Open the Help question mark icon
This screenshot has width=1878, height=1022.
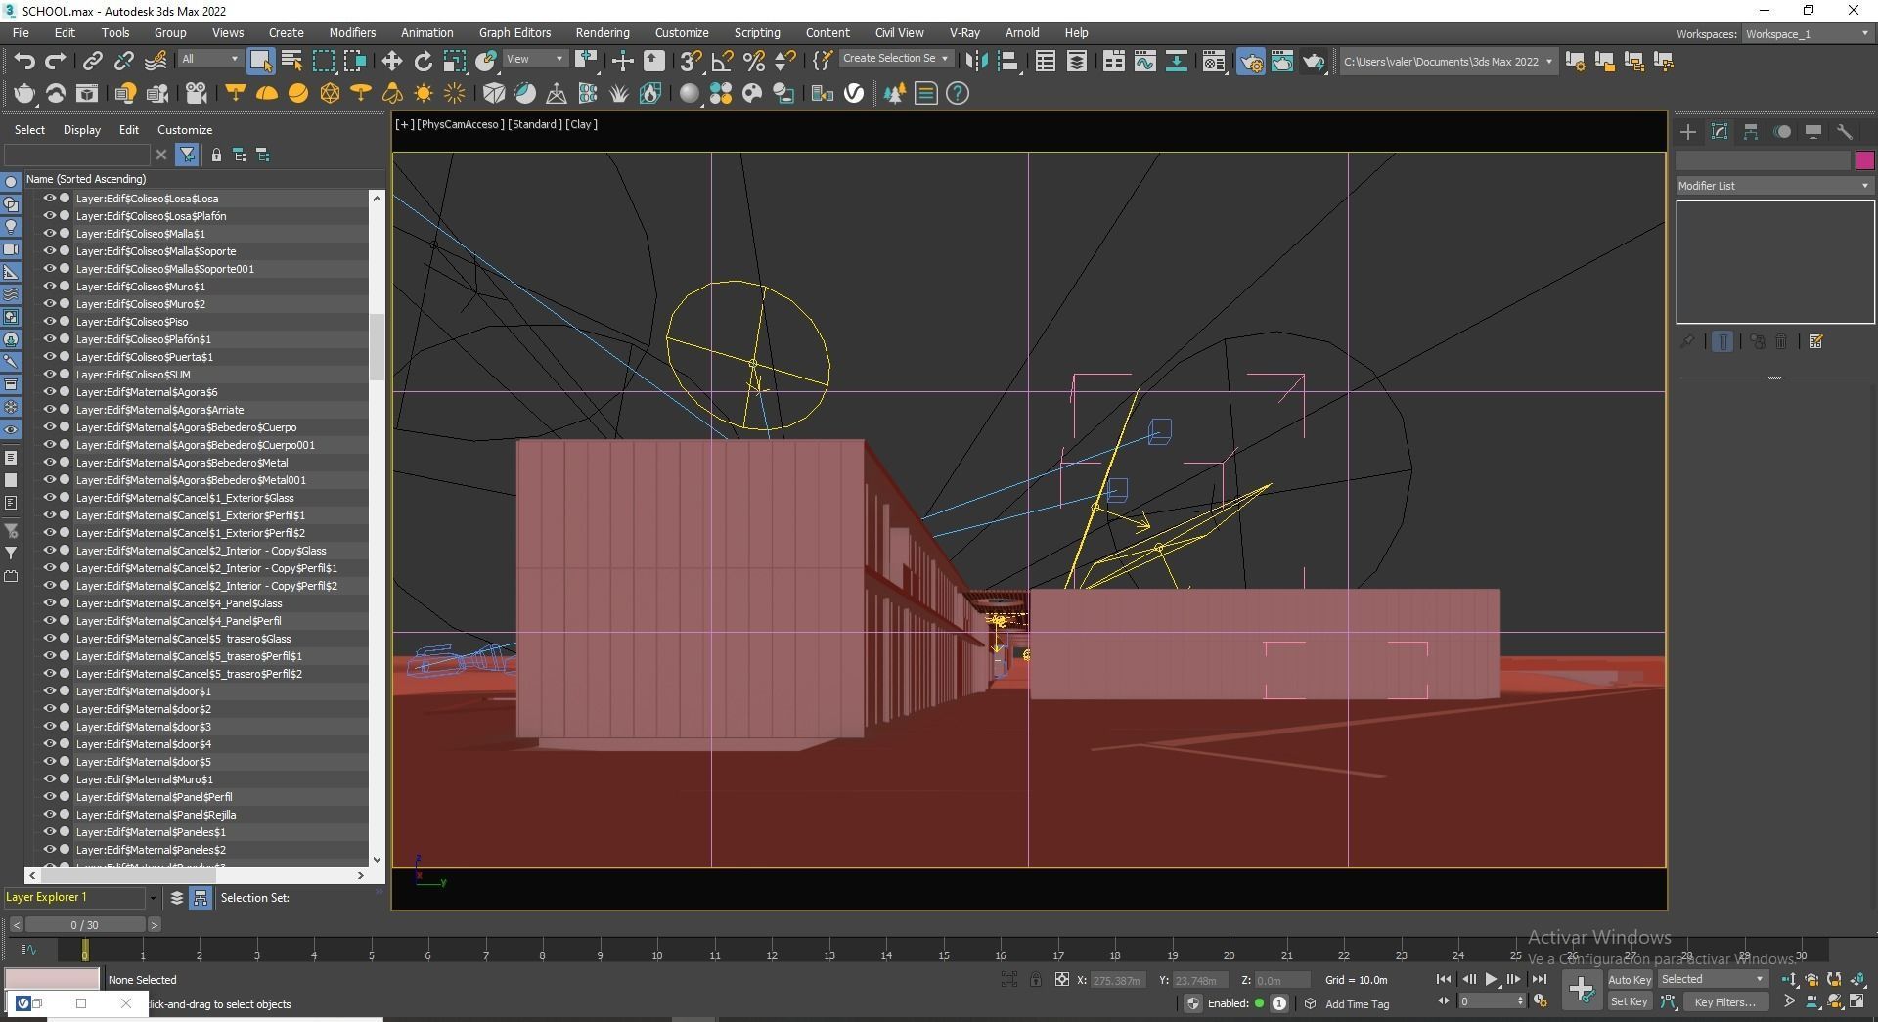click(x=958, y=93)
